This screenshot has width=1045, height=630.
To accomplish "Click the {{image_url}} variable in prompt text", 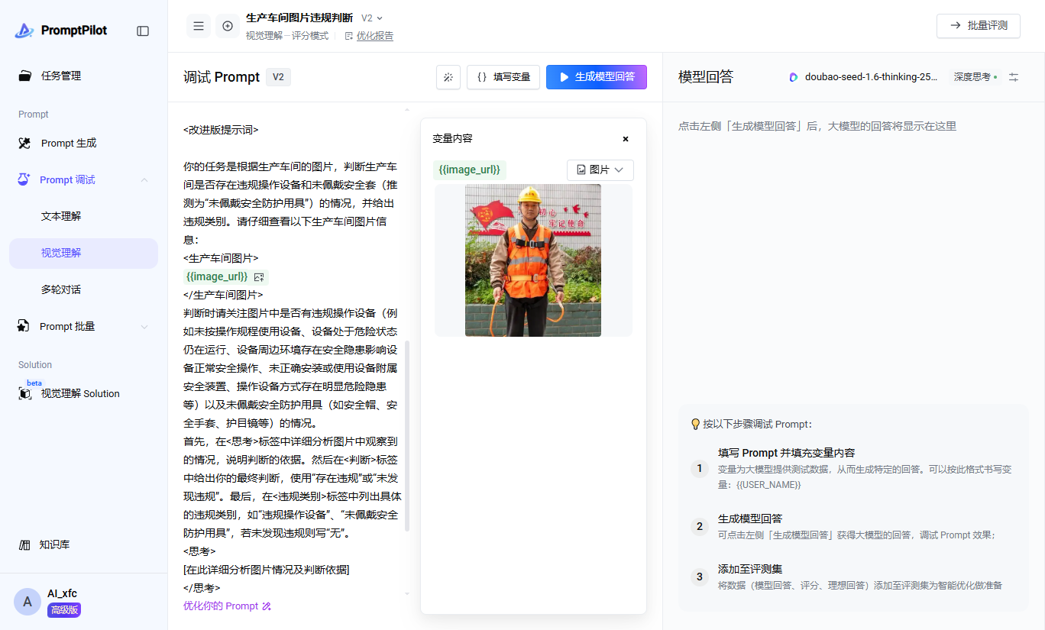I will click(x=217, y=276).
